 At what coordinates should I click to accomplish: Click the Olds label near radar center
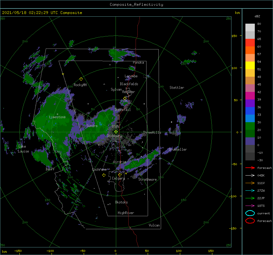pos(116,126)
